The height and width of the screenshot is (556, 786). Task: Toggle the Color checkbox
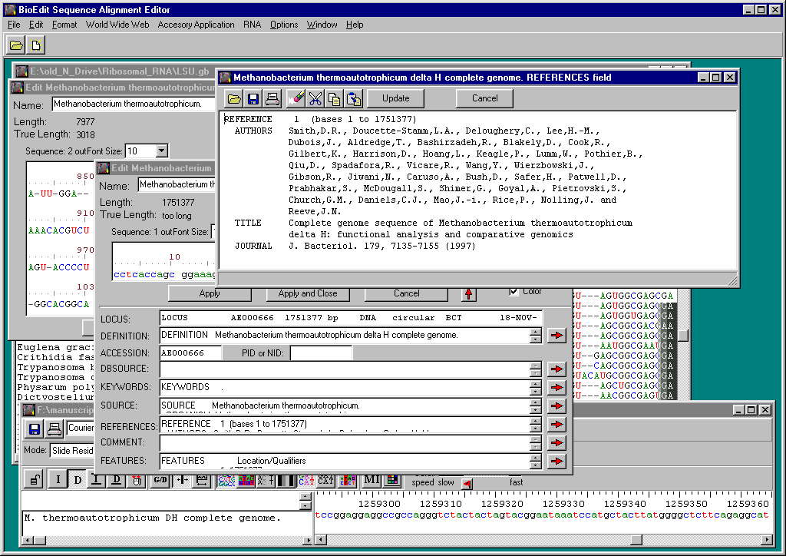514,291
